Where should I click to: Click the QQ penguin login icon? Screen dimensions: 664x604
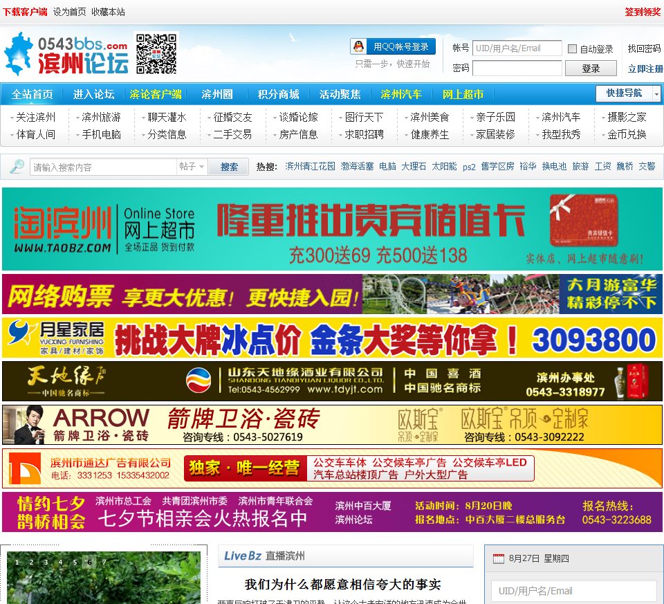(359, 46)
